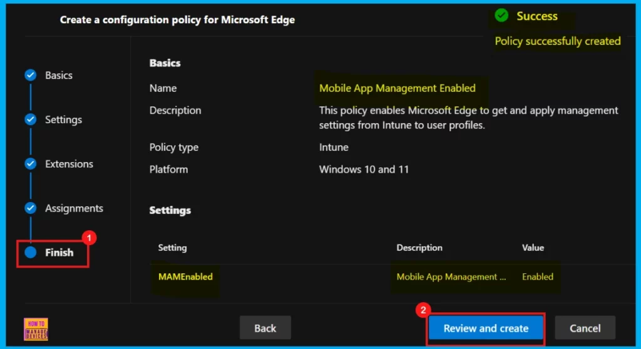
Task: Go to the Extensions wizard step
Action: tap(69, 164)
